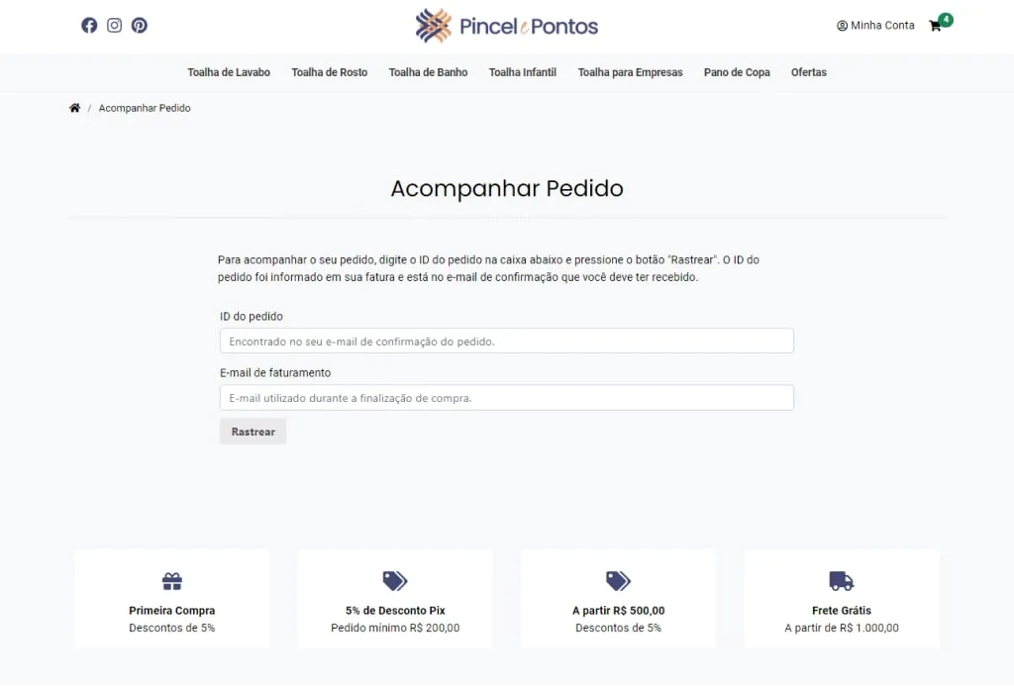This screenshot has width=1014, height=687.
Task: Open the Toalha de Rosto menu
Action: tap(329, 72)
